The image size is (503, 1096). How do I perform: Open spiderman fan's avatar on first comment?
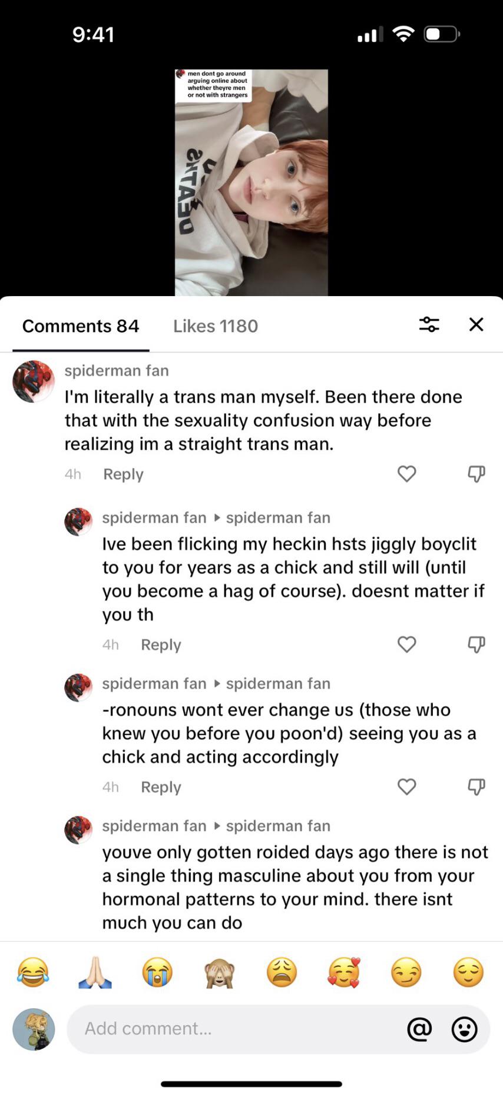click(x=33, y=381)
